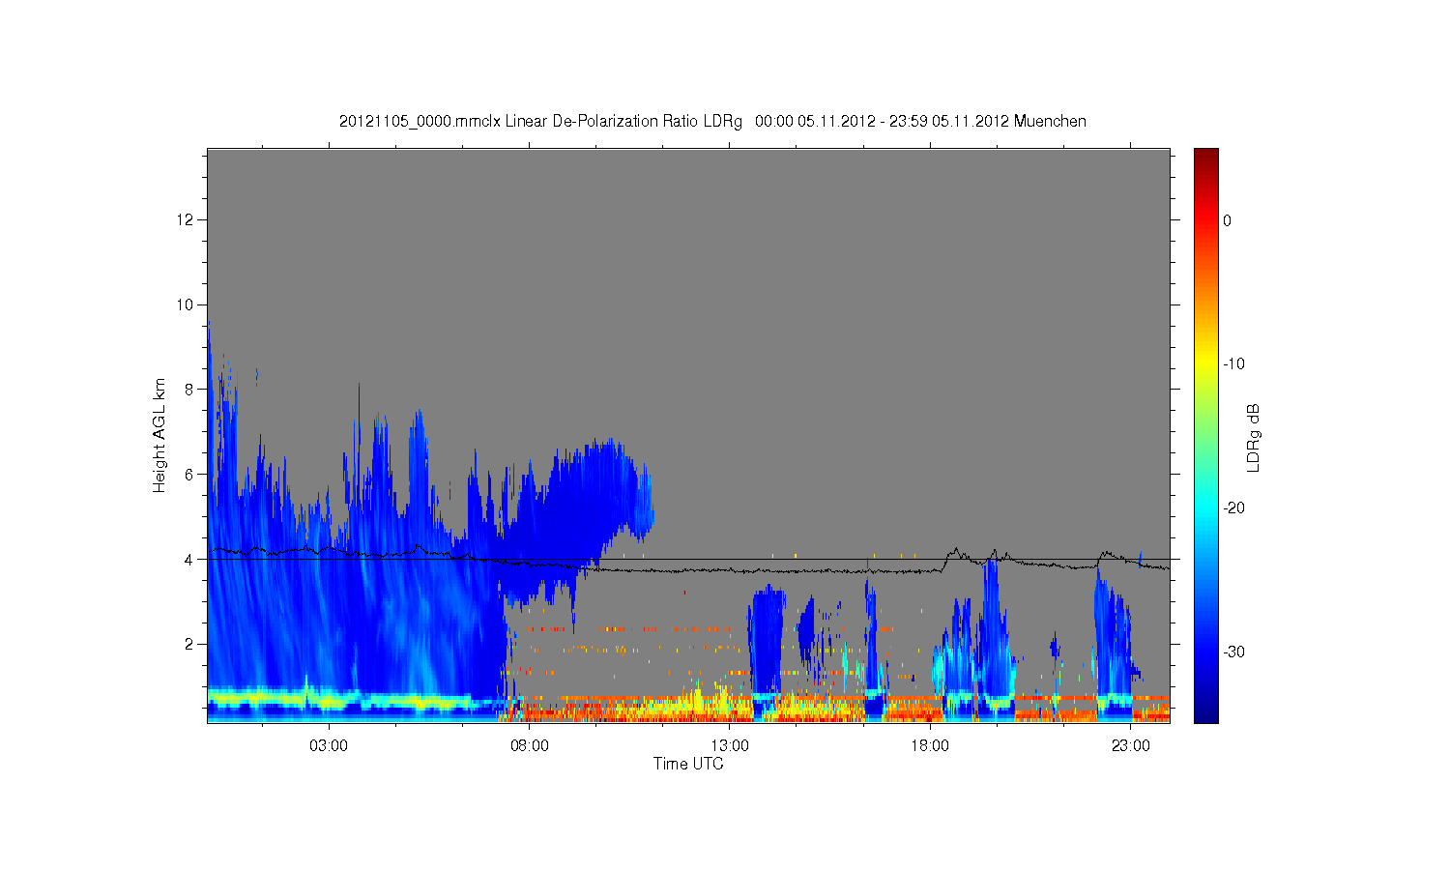Image resolution: width=1450 pixels, height=870 pixels.
Task: Click the height label 12
Action: (x=186, y=219)
